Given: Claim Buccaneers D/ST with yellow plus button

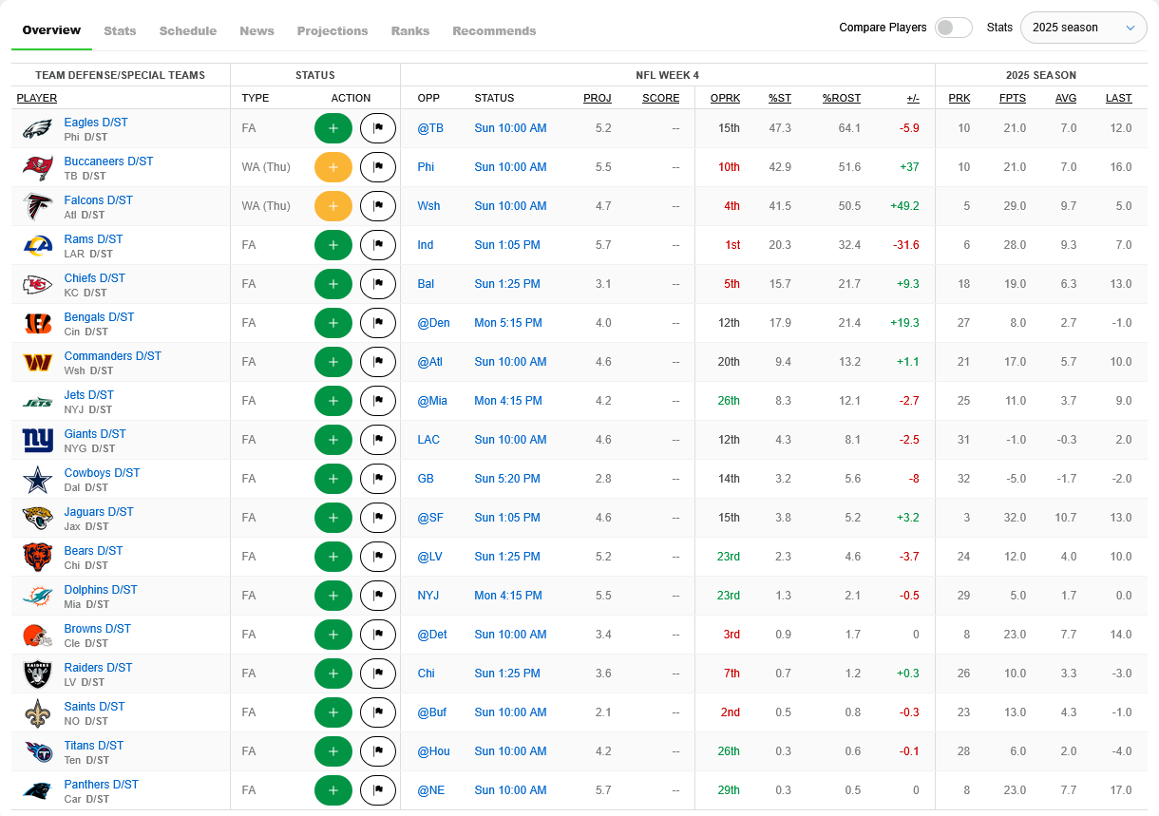Looking at the screenshot, I should (333, 167).
